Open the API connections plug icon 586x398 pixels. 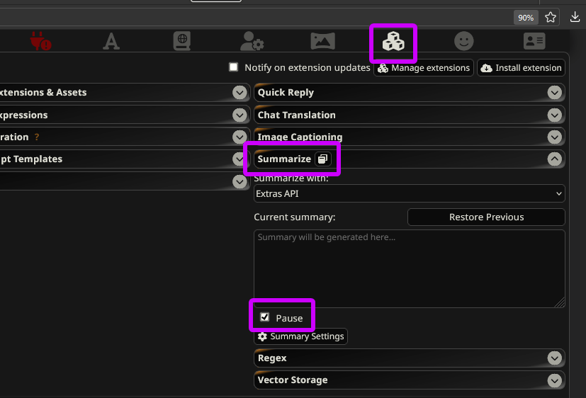pyautogui.click(x=40, y=42)
